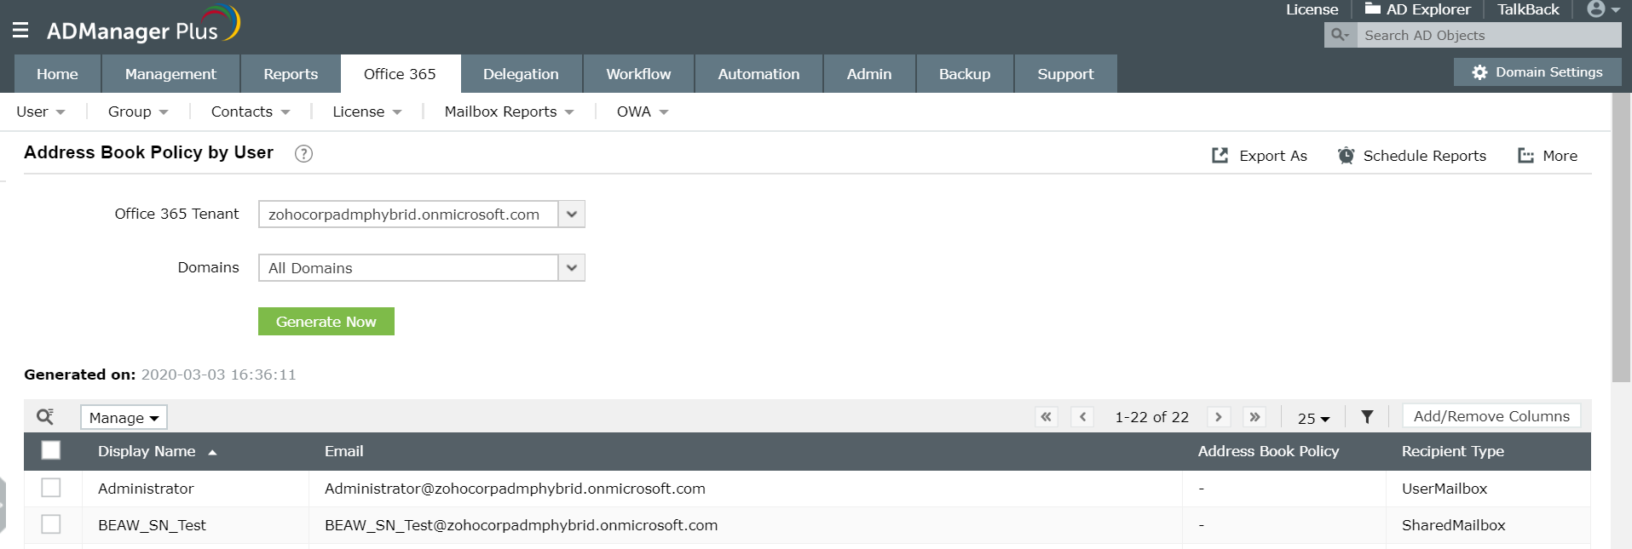Click the Domain Settings button label

click(1549, 72)
